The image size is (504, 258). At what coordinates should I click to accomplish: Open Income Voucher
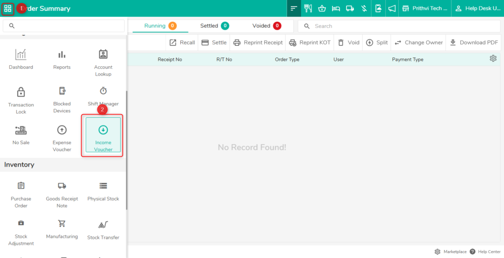point(103,134)
